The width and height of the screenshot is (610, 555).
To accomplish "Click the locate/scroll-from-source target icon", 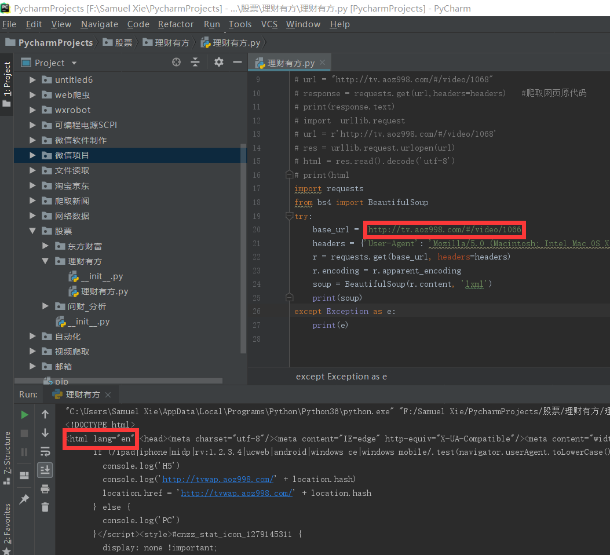I will (x=177, y=63).
